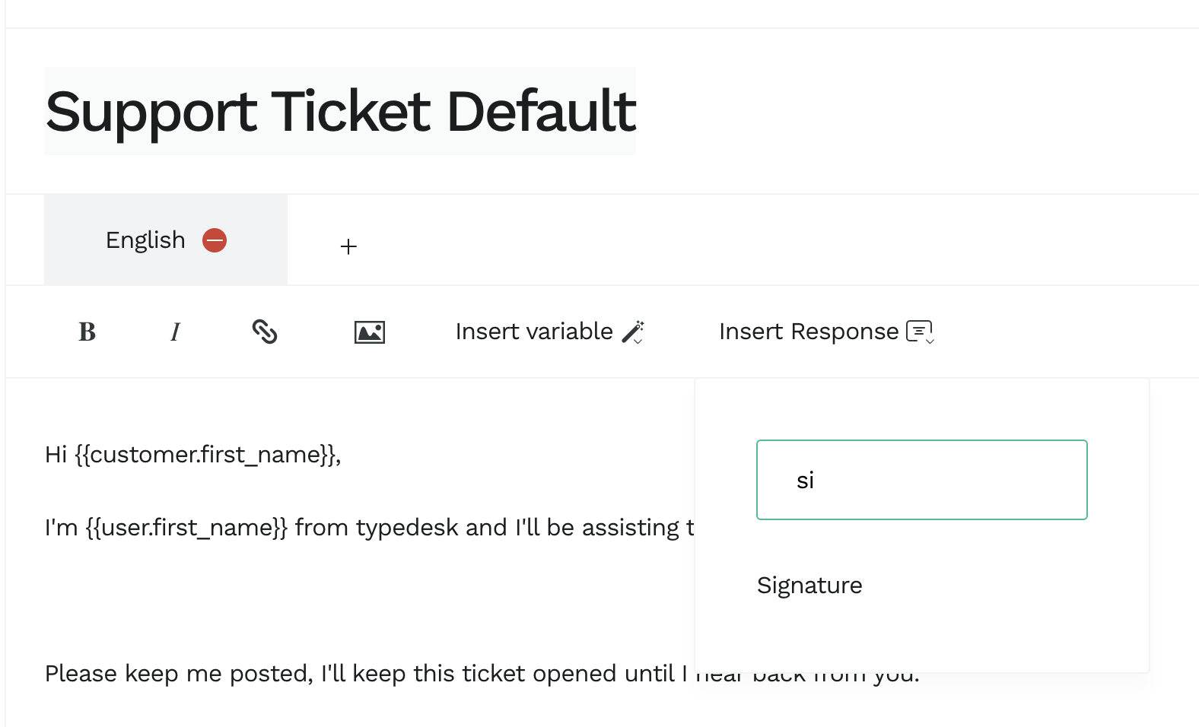Choose the Signature response from the results

[x=809, y=586]
